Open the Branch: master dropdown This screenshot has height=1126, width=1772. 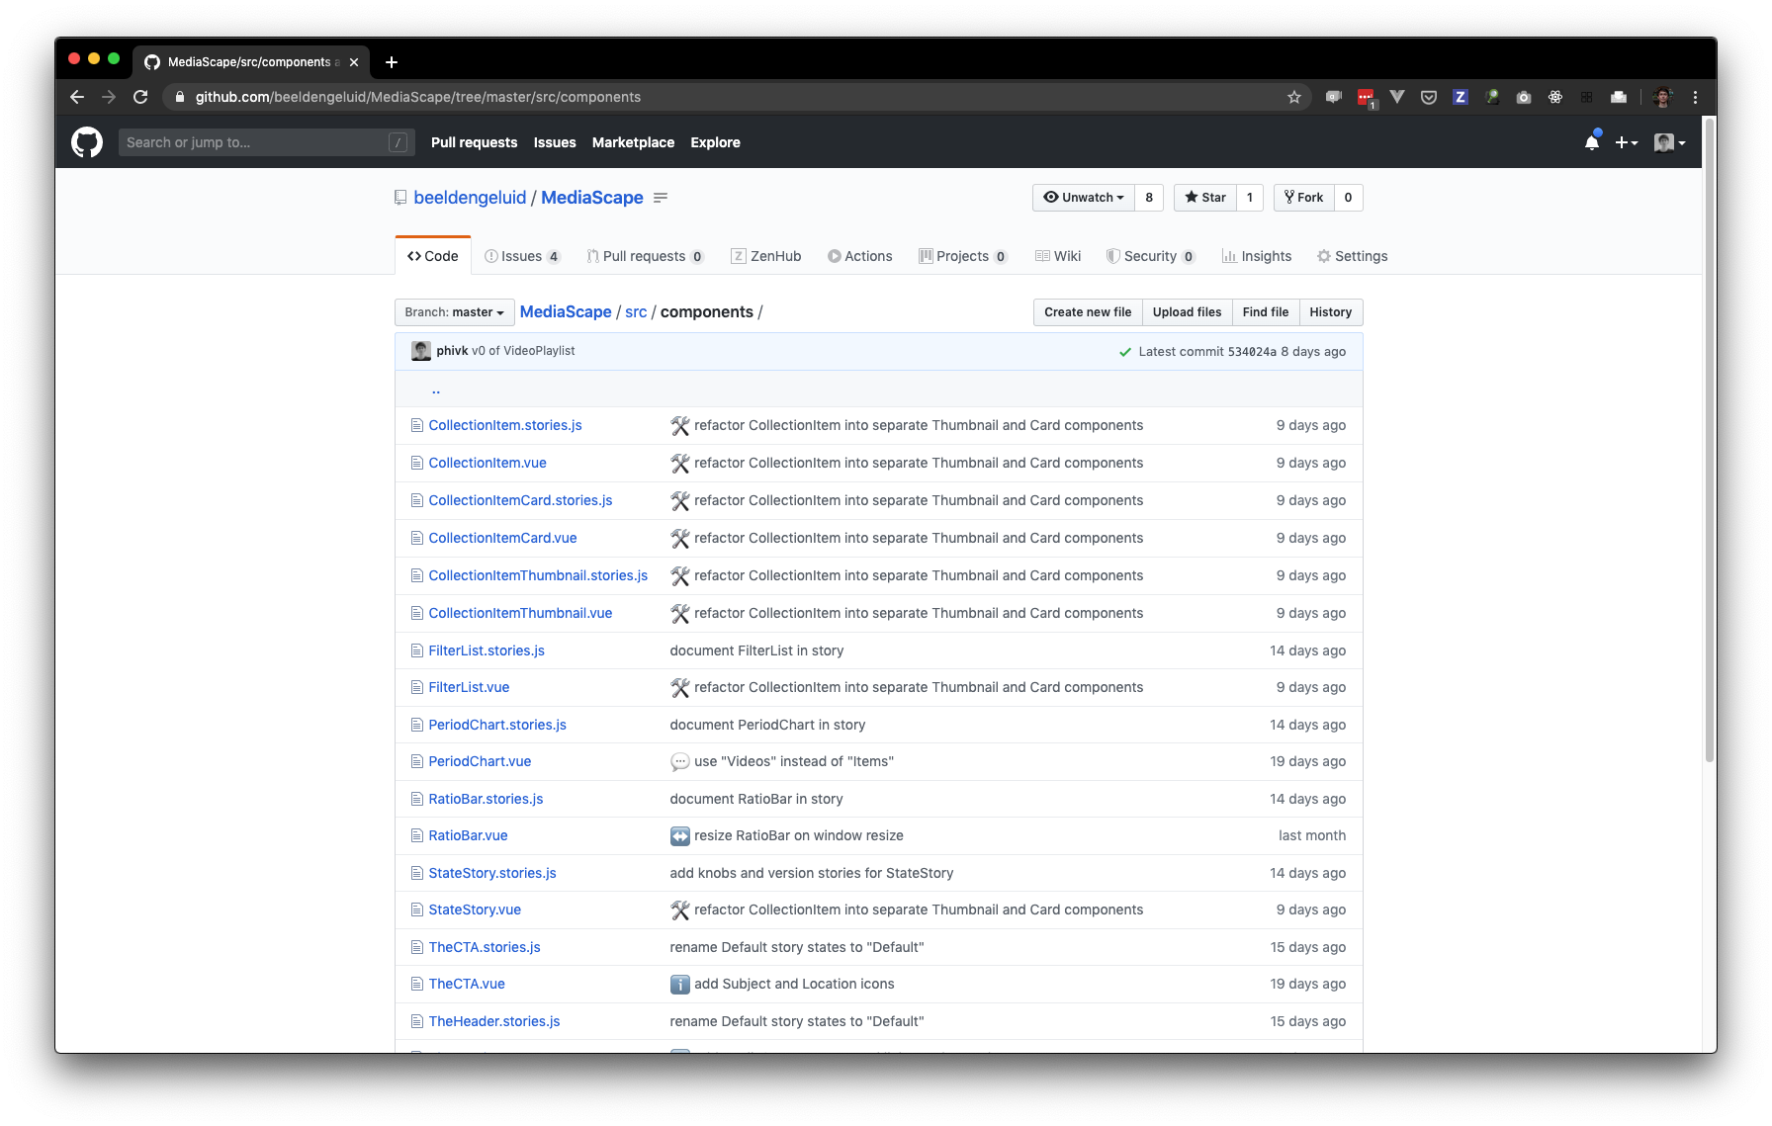[x=454, y=312]
